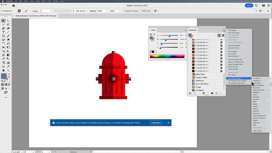The image size is (272, 153).
Task: Select the Line Segment tool
Action: pyautogui.click(x=8, y=32)
